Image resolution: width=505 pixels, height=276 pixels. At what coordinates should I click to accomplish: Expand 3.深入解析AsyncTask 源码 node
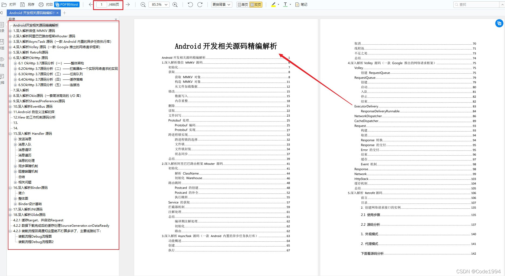pyautogui.click(x=10, y=42)
